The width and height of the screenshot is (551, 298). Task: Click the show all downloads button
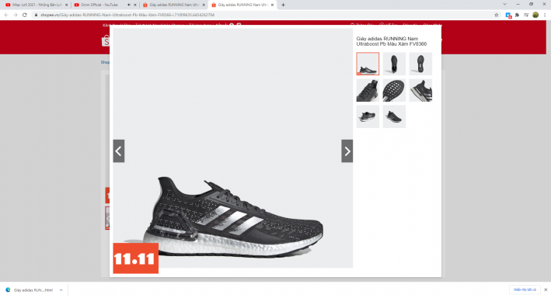point(525,289)
